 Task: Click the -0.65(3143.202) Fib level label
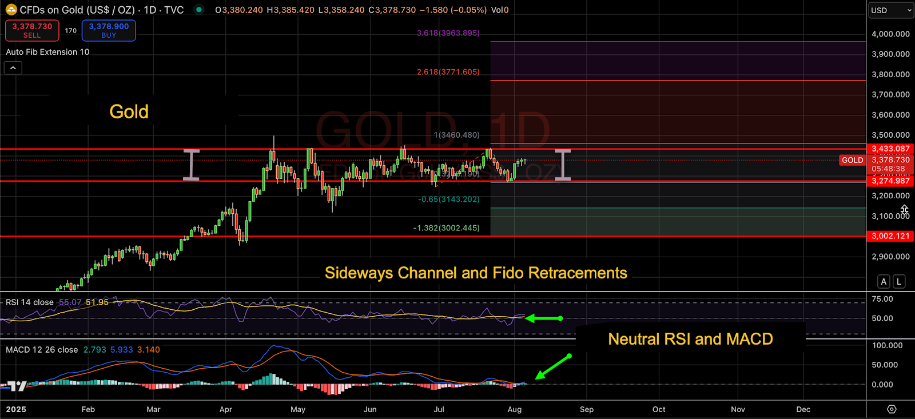coord(449,199)
